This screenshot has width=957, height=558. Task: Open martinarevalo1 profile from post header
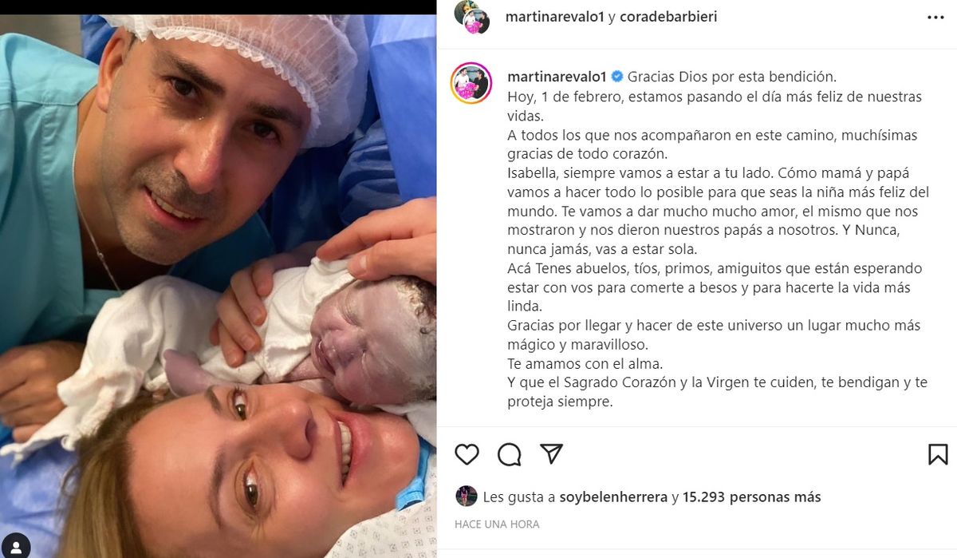point(555,16)
